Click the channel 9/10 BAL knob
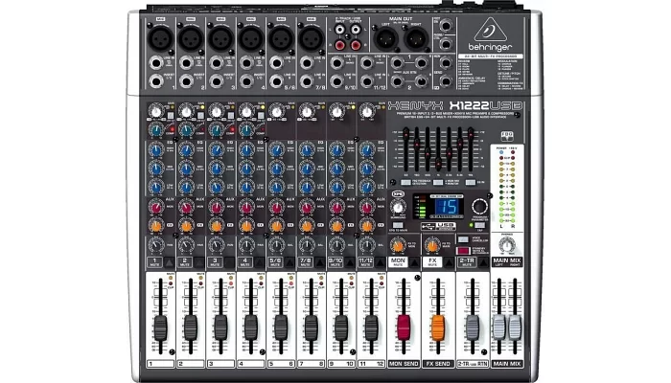The height and width of the screenshot is (383, 671). (x=337, y=245)
